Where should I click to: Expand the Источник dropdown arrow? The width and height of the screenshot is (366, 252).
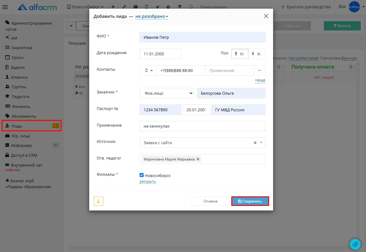(261, 143)
